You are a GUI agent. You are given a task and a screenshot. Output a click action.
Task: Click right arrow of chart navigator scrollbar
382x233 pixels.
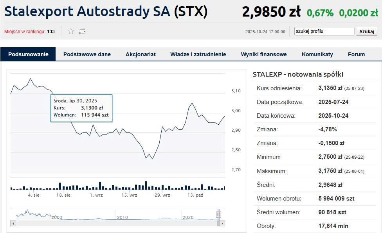tap(222, 223)
